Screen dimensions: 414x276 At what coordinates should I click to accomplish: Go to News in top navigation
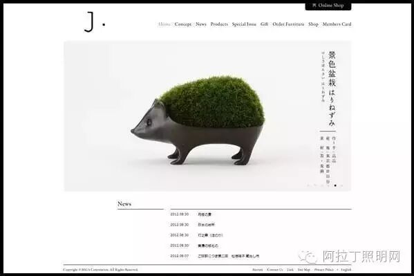tap(201, 24)
